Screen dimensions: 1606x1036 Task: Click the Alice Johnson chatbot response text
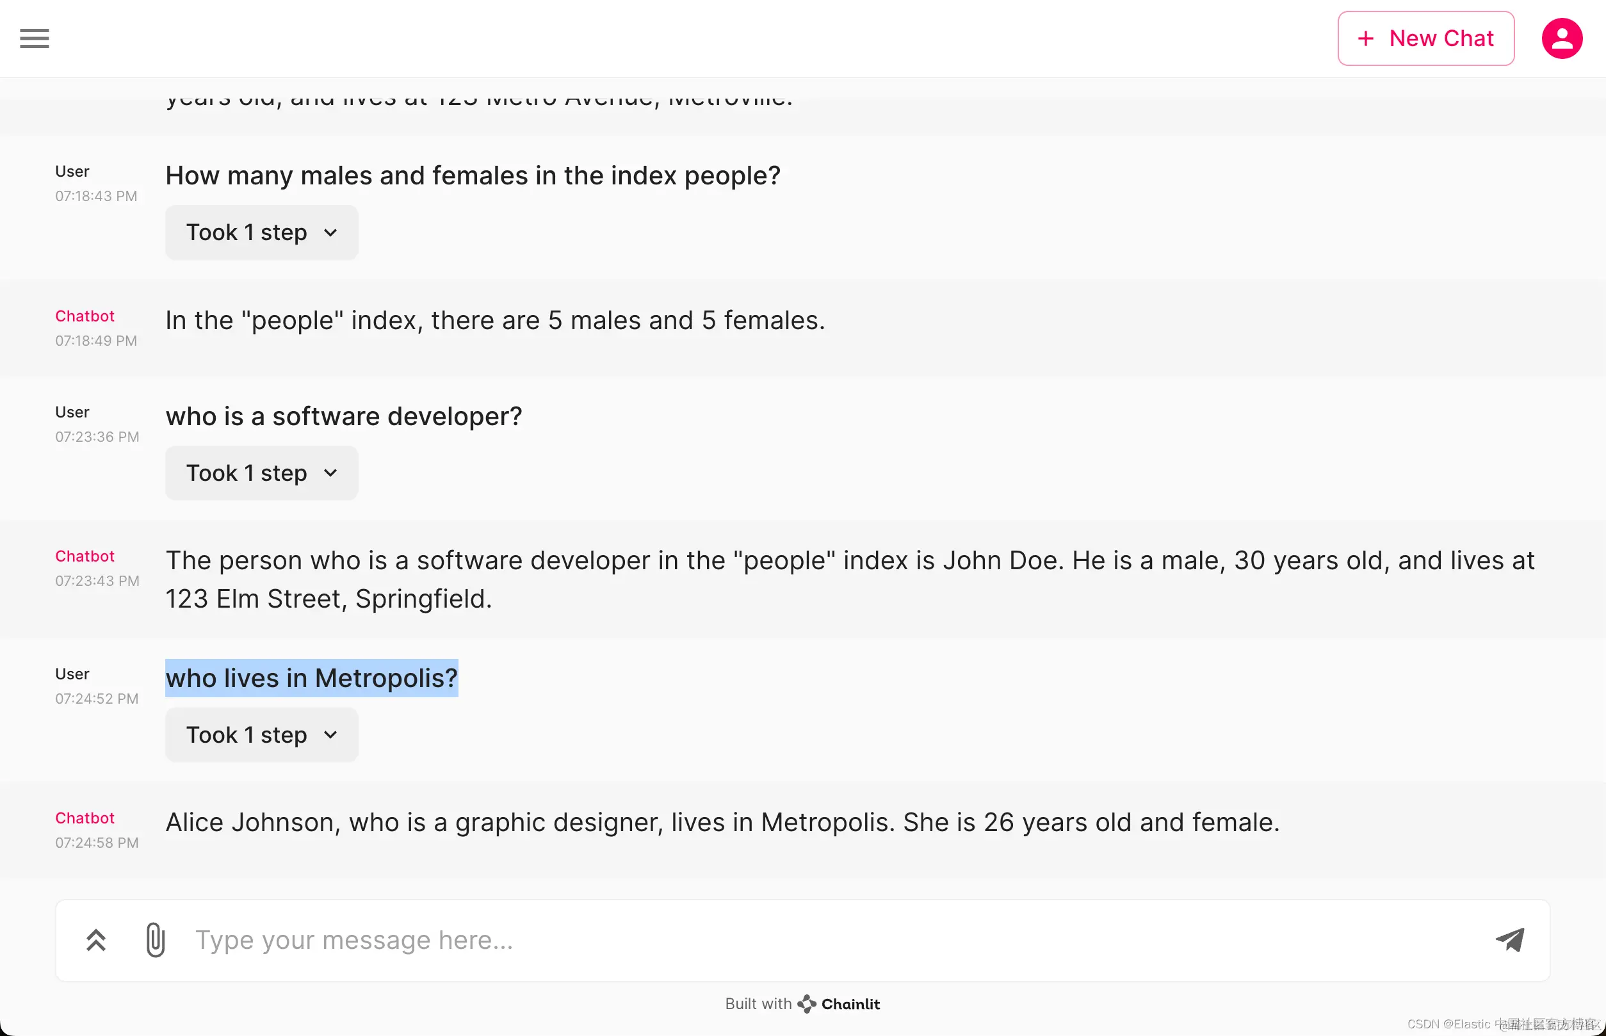(x=722, y=822)
